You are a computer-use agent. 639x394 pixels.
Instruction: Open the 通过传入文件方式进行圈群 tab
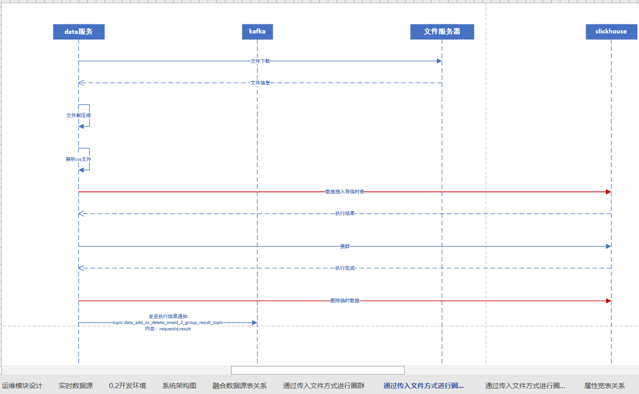click(324, 385)
